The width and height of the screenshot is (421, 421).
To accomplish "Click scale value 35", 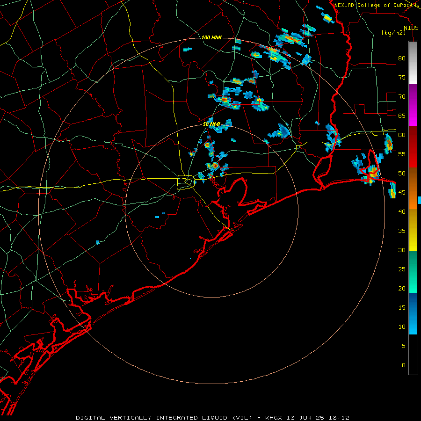I will pyautogui.click(x=402, y=231).
